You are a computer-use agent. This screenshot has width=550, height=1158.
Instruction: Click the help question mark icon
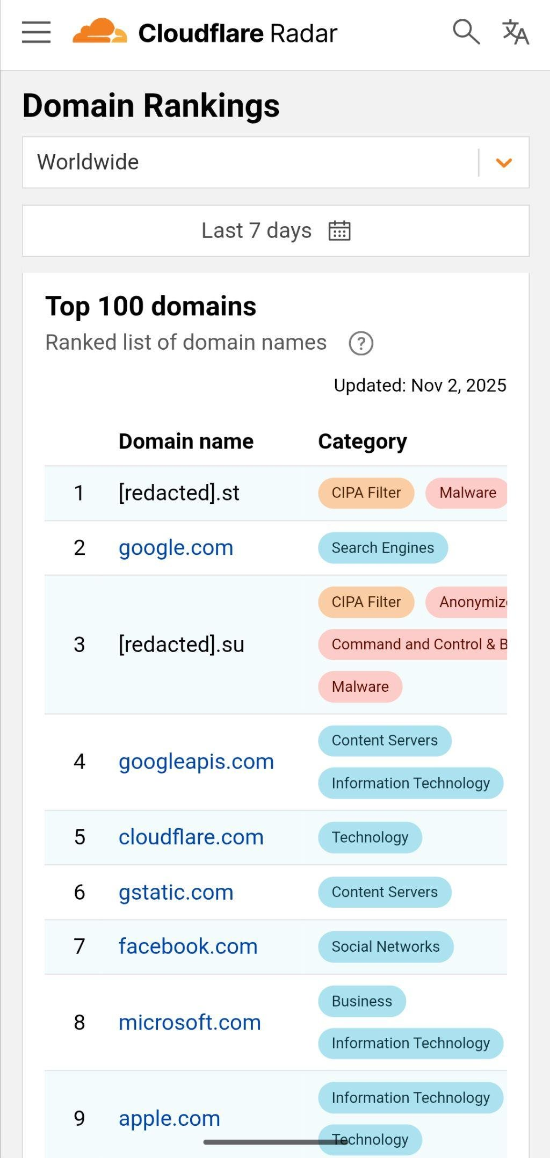[361, 343]
